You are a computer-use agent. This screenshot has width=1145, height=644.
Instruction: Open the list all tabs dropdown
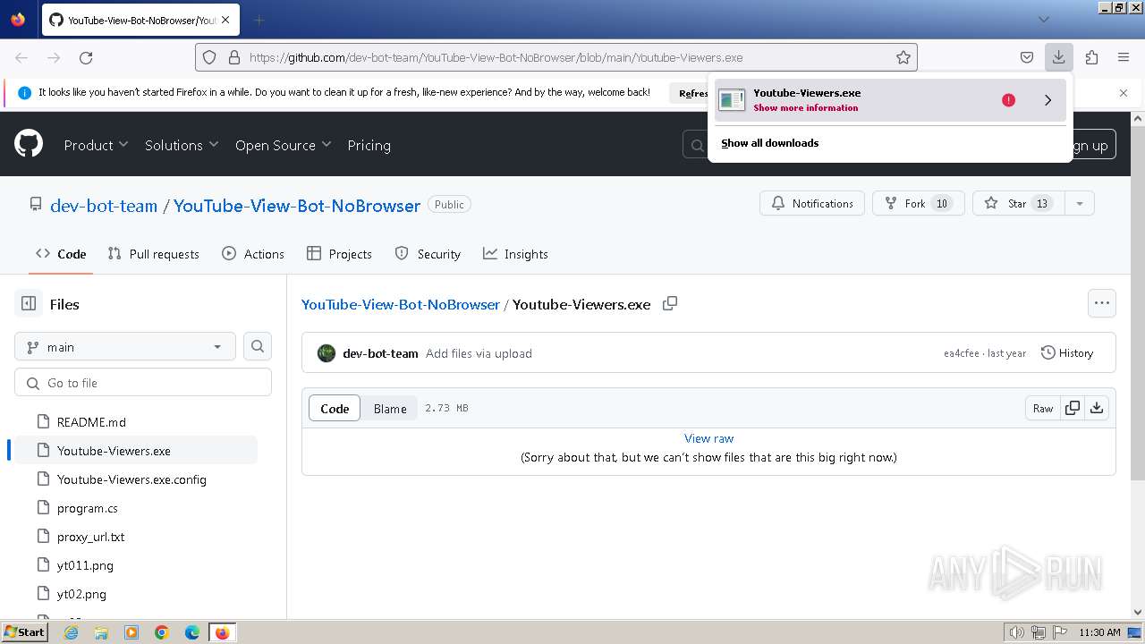tap(1043, 20)
